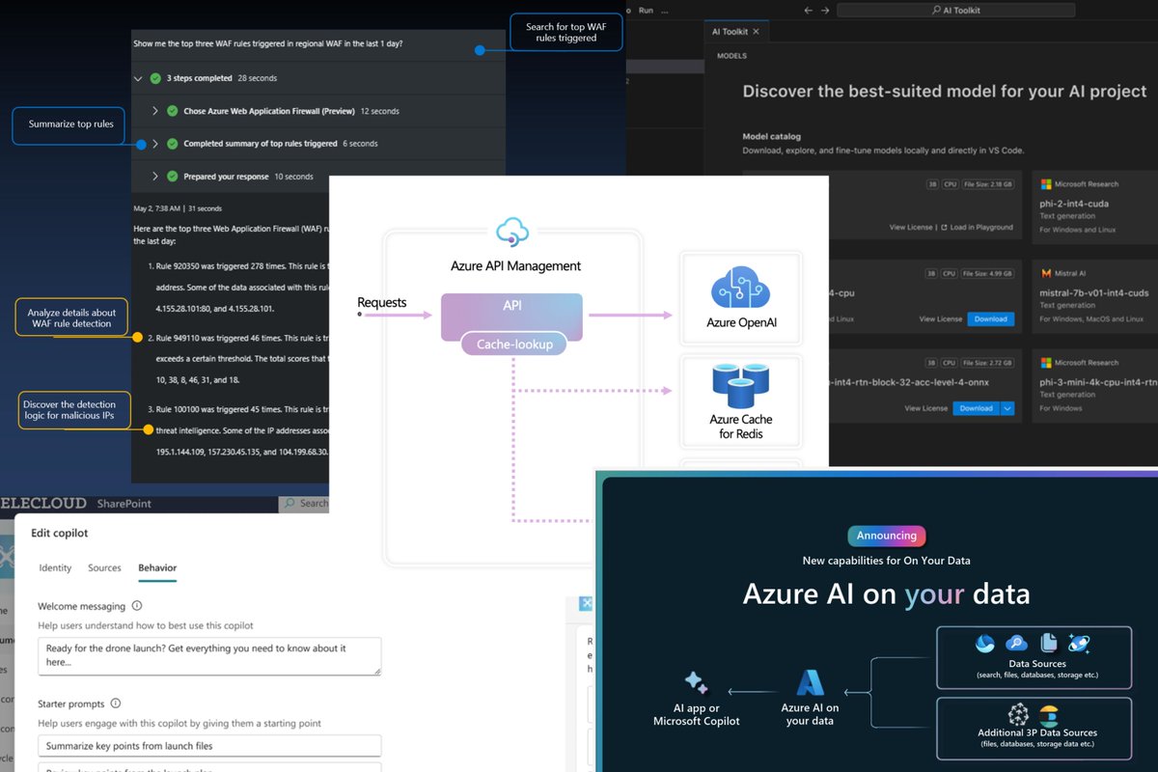Click the AI app sparkle icon
This screenshot has width=1158, height=772.
696,682
